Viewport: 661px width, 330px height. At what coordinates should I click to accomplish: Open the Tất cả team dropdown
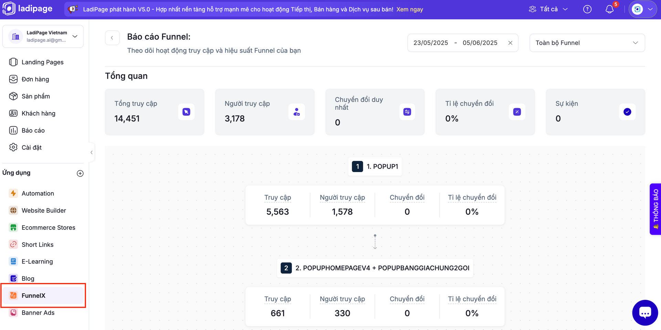point(548,9)
